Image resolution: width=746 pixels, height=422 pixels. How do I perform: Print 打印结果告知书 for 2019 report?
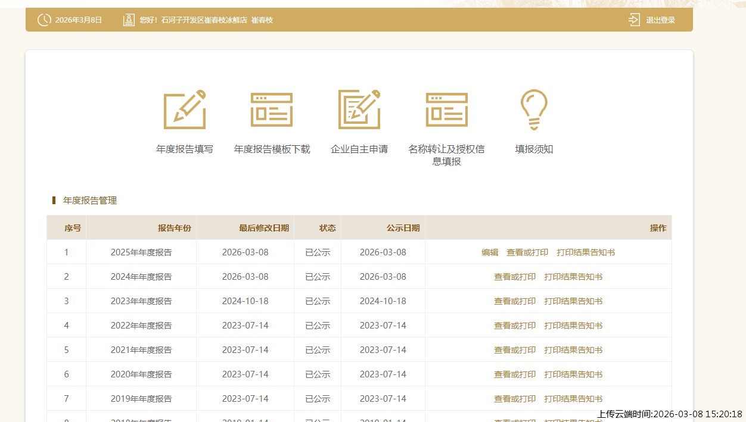click(573, 399)
